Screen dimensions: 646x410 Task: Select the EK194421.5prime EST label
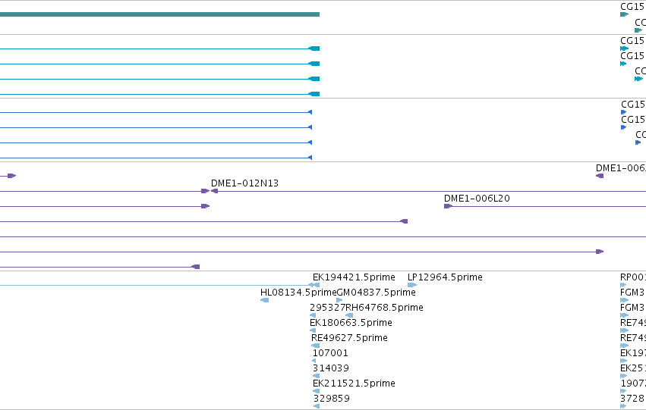354,277
